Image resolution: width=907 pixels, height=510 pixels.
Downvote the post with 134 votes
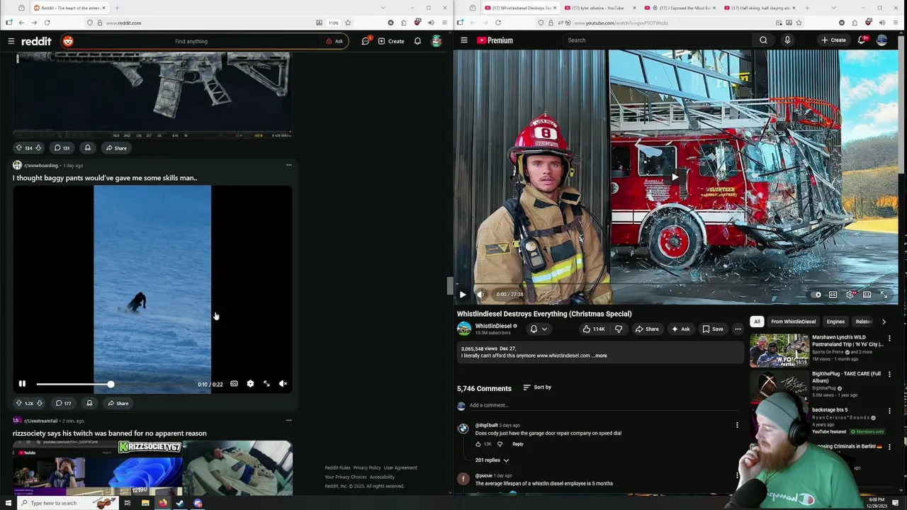(38, 148)
